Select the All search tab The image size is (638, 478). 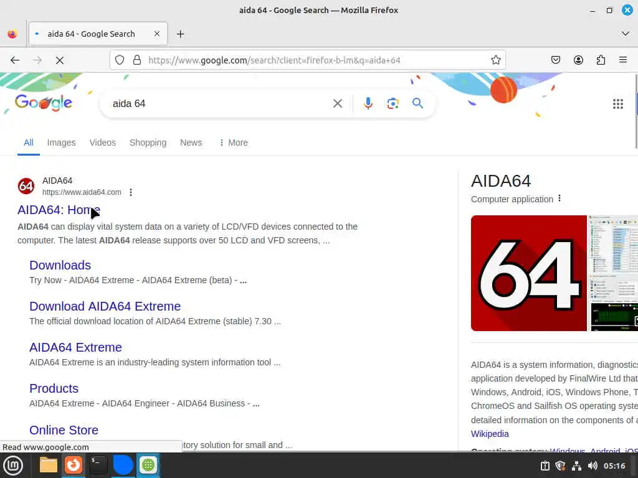[x=29, y=143]
